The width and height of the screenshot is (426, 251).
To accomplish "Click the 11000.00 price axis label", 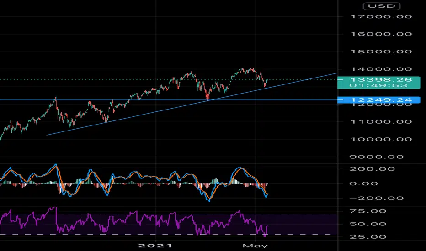I will click(x=381, y=122).
